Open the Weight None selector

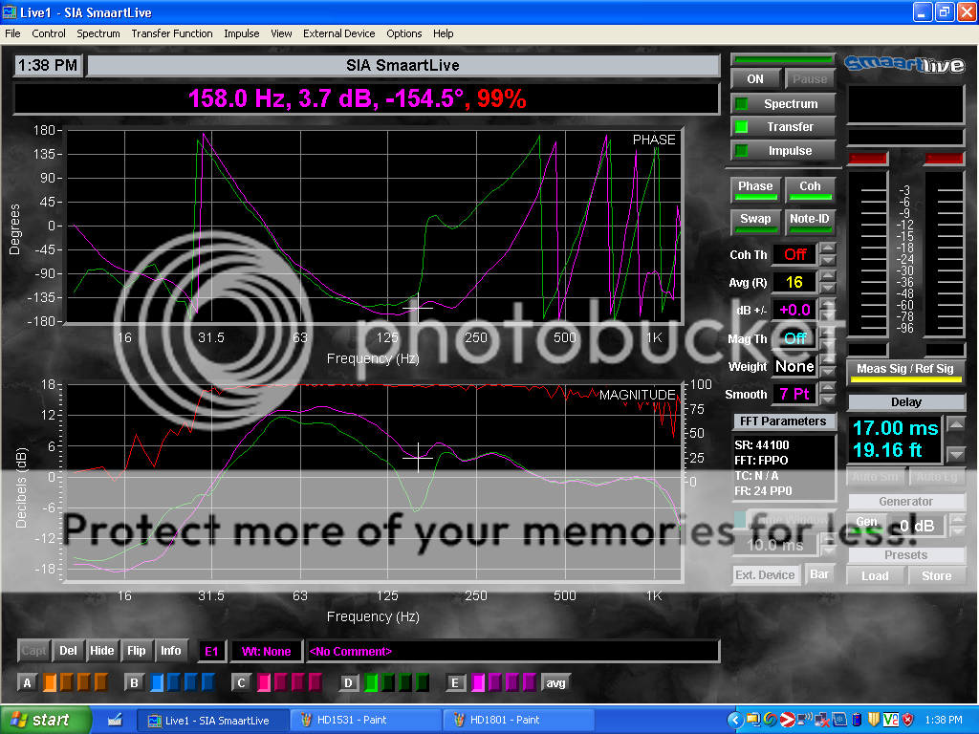click(x=794, y=366)
